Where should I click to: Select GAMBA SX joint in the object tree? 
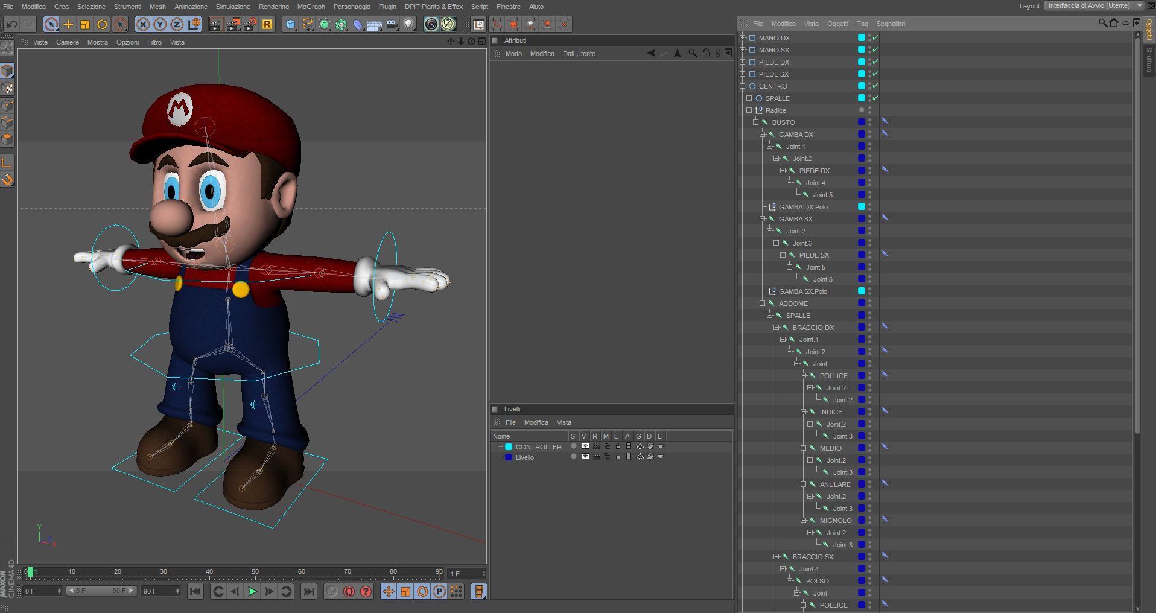795,219
